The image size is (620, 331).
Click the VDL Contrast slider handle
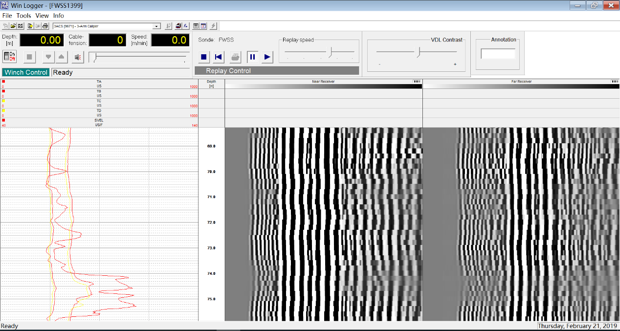coord(418,52)
